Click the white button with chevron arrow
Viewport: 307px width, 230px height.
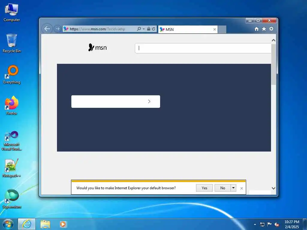click(116, 102)
